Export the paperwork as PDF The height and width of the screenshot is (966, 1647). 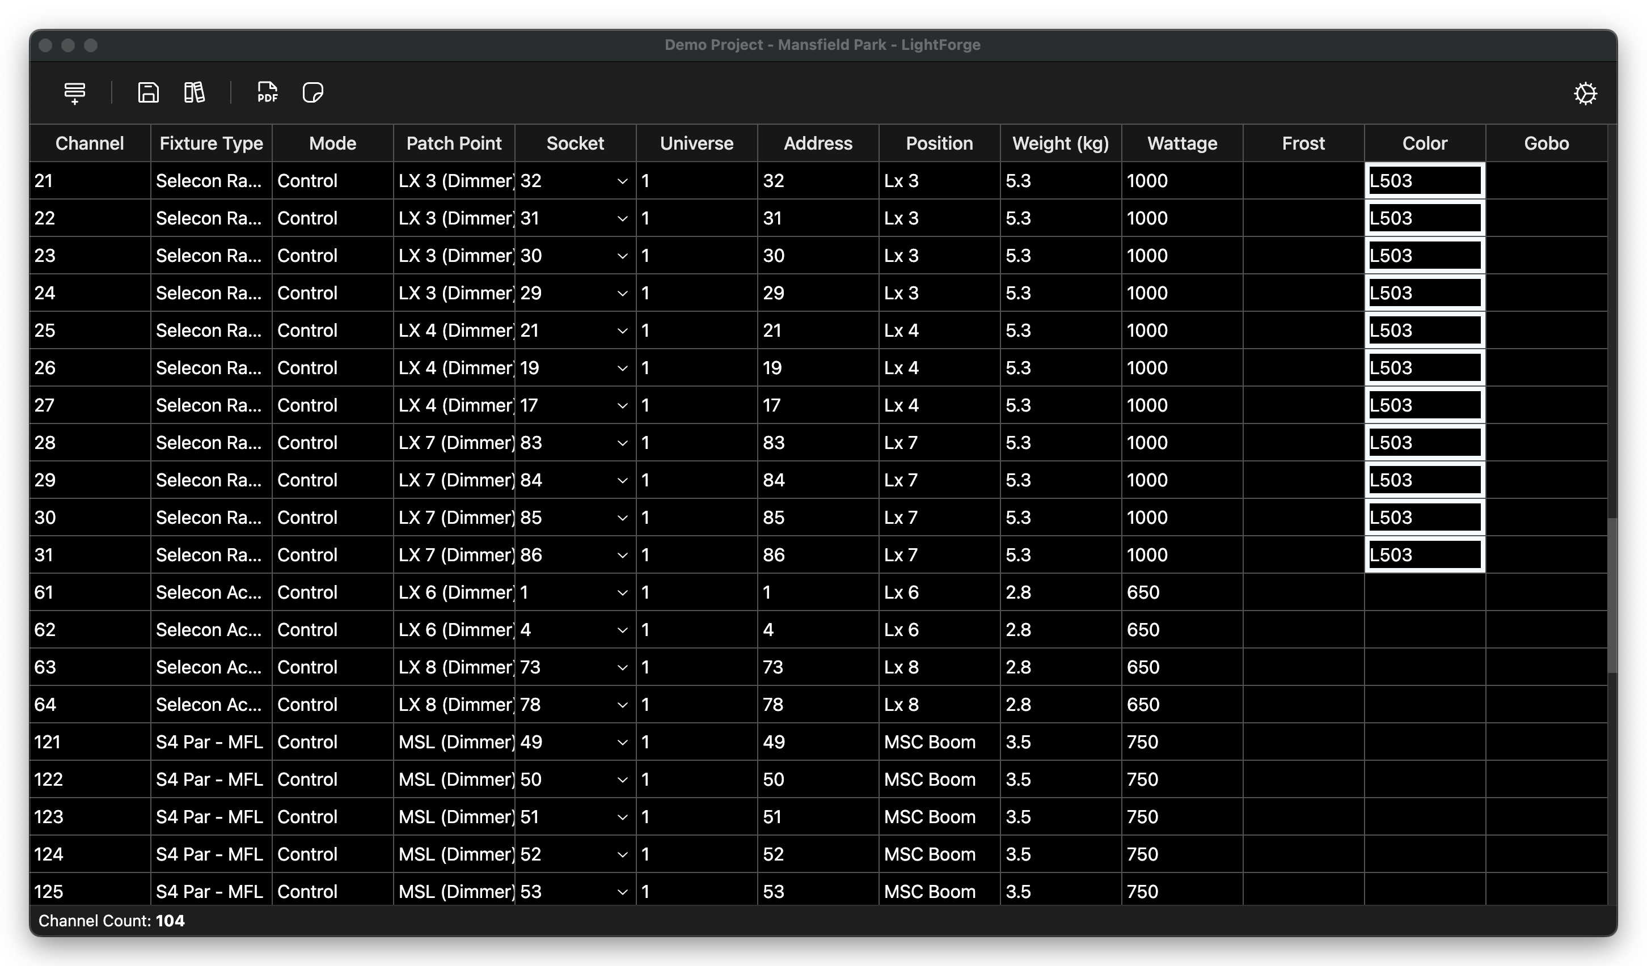tap(267, 93)
